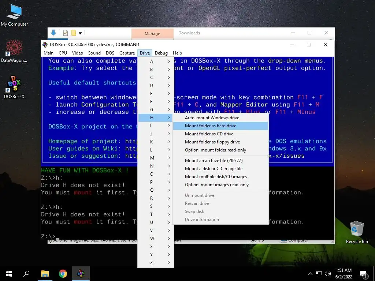Choose Mount an archive file (ZIP/7Z)
The width and height of the screenshot is (375, 281).
(x=220, y=161)
